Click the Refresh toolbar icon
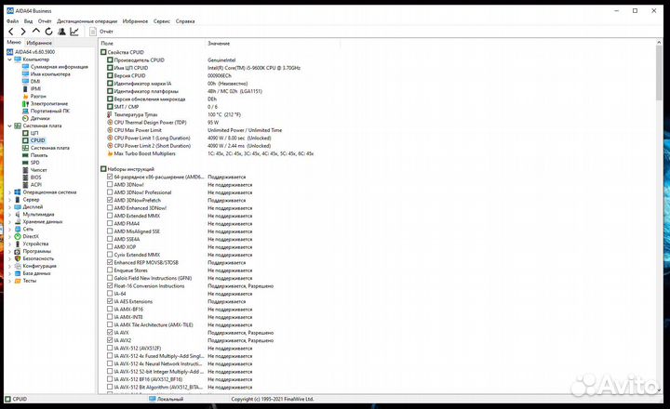670x409 pixels. [48, 32]
